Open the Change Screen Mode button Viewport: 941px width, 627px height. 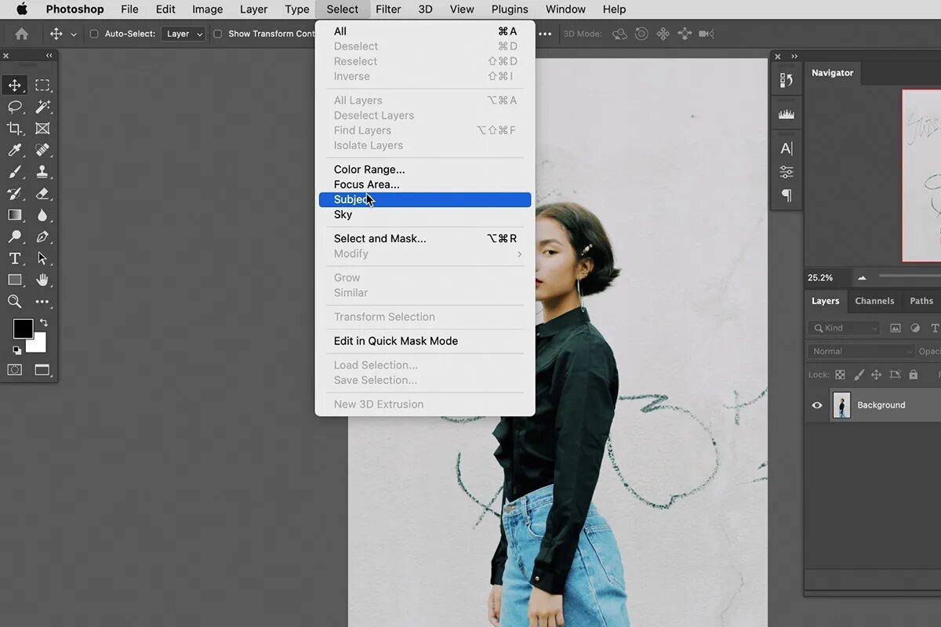tap(42, 370)
